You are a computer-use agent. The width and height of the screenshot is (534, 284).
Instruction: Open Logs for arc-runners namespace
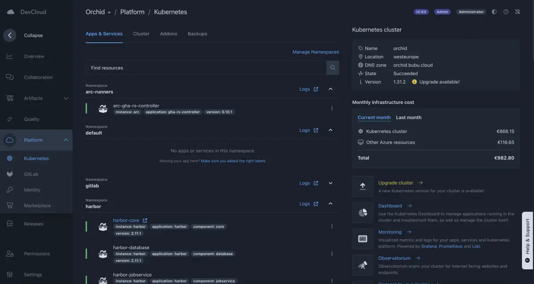309,89
